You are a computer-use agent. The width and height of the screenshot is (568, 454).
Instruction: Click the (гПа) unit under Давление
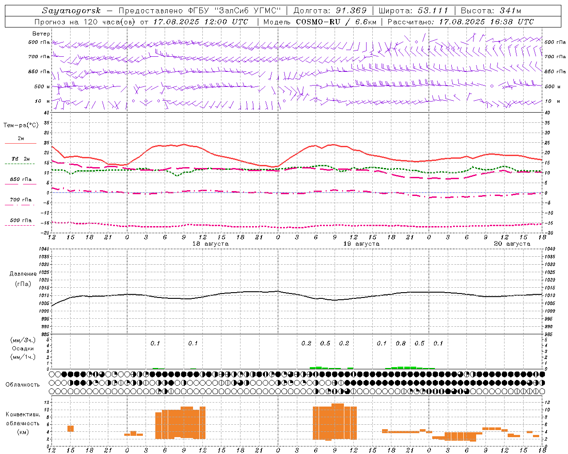click(x=23, y=284)
